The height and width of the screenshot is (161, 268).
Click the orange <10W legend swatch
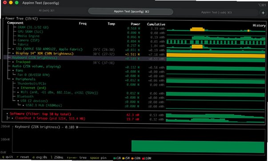point(132,159)
